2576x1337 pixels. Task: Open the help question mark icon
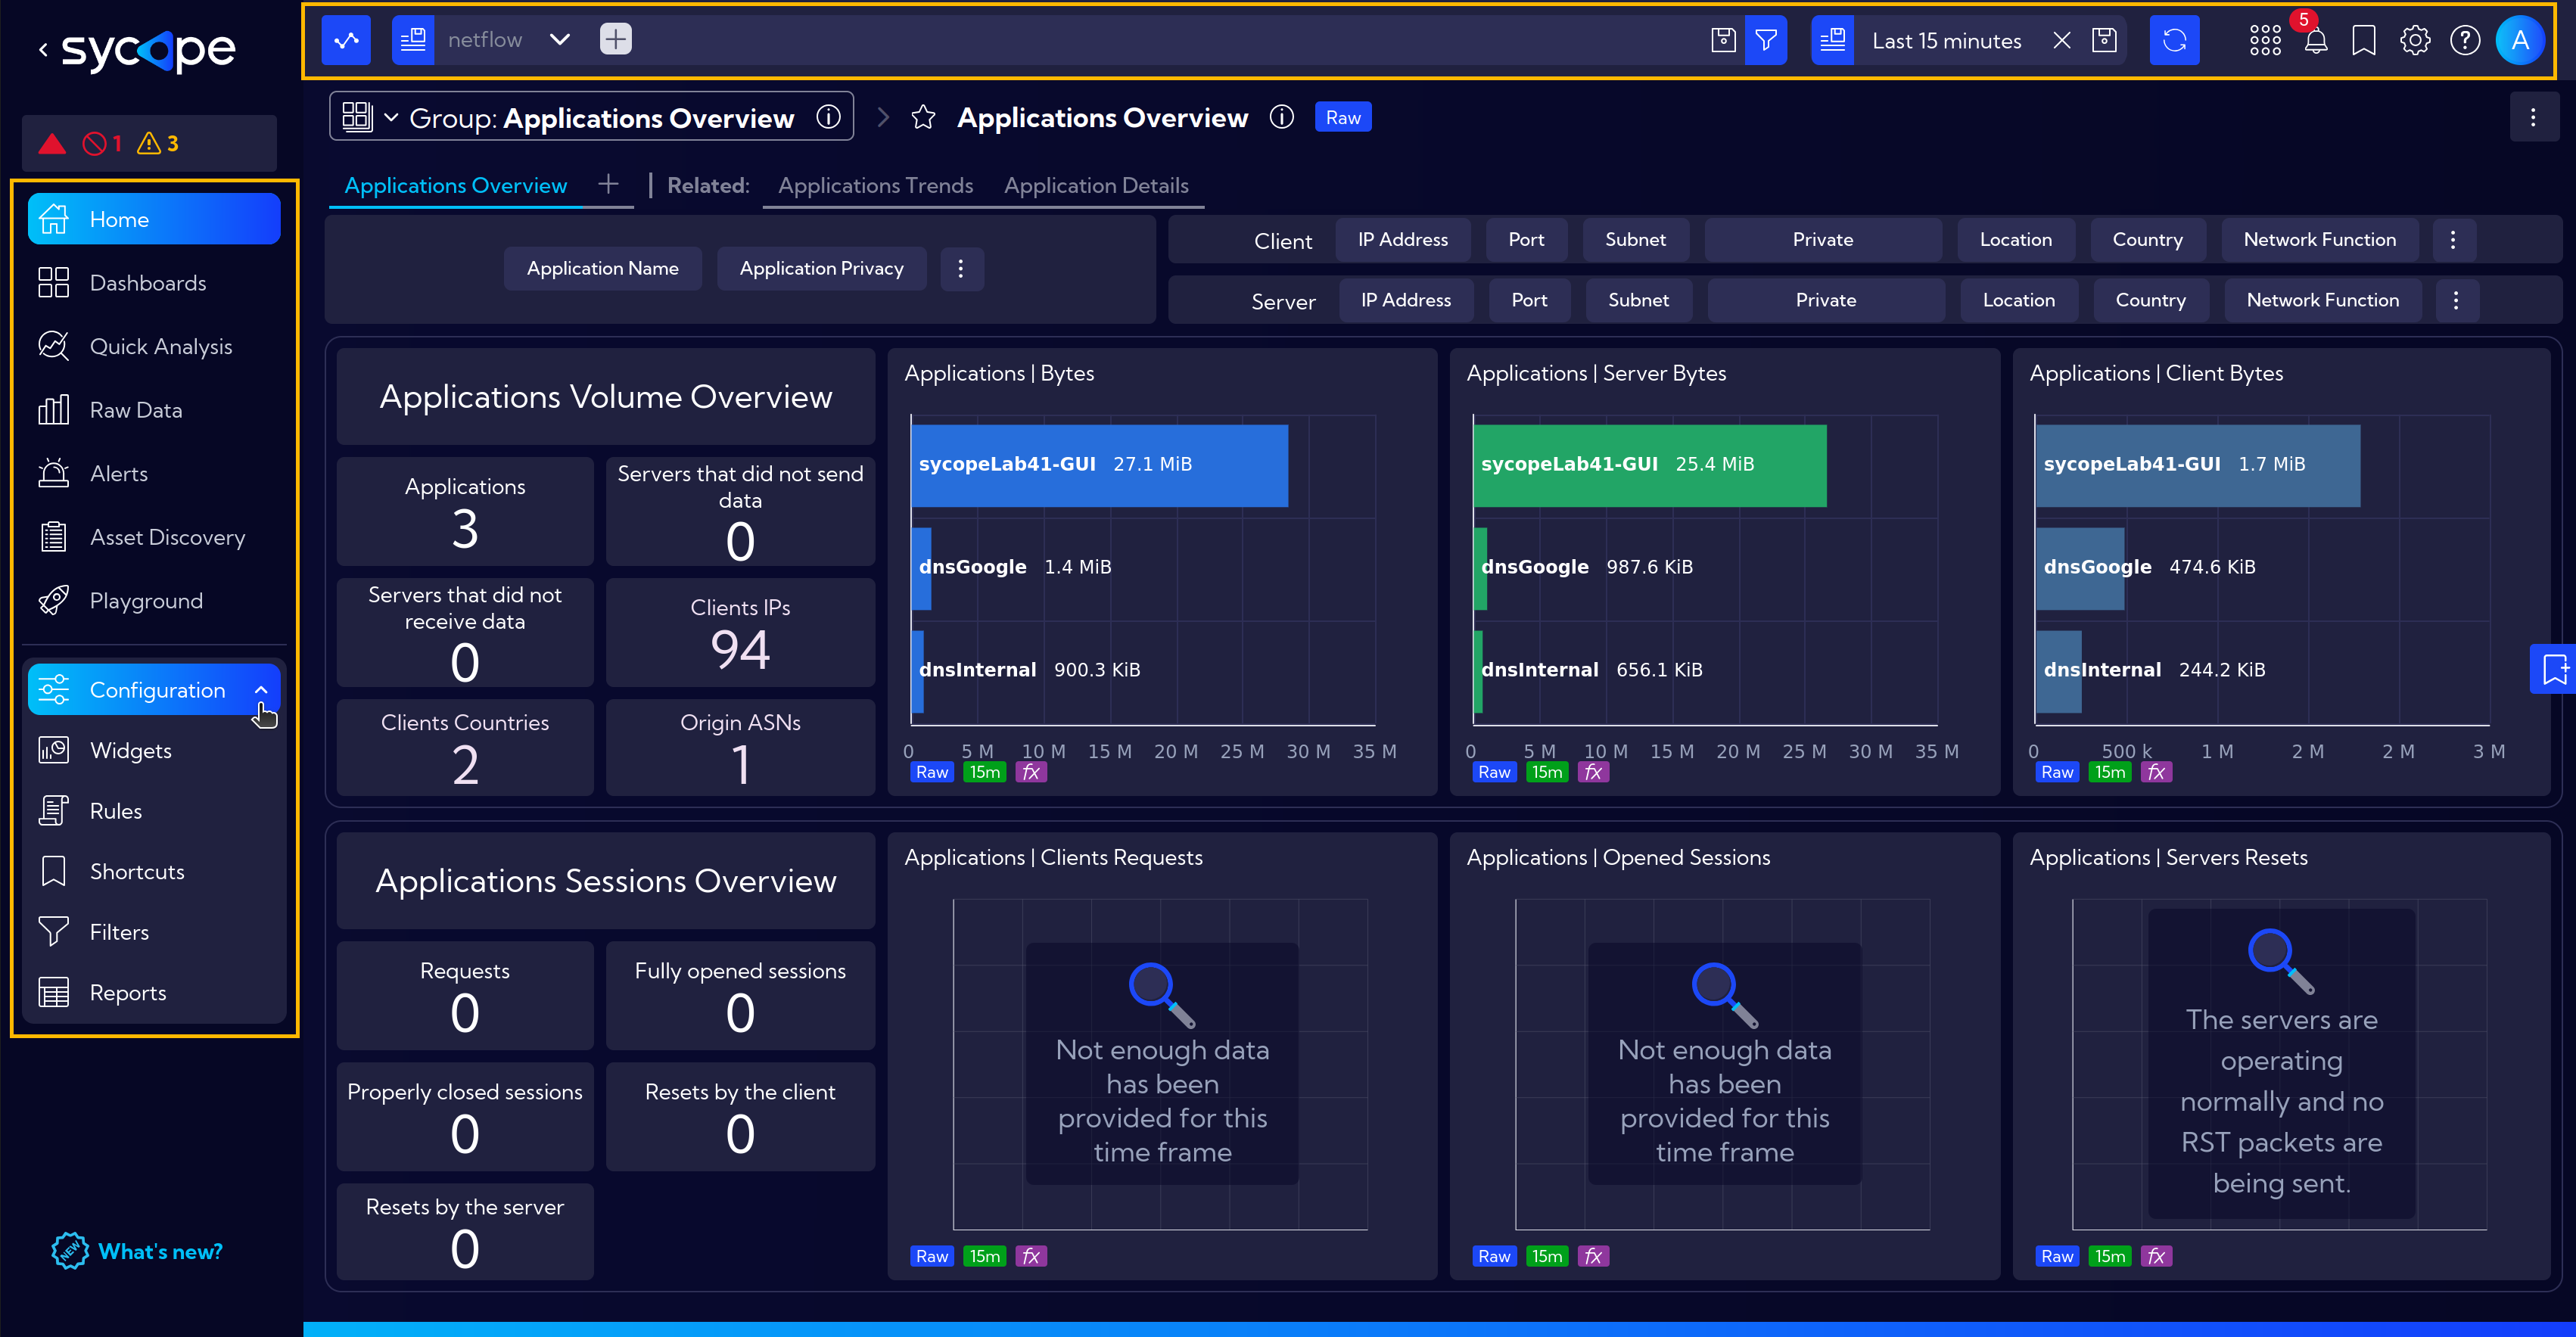(x=2465, y=40)
